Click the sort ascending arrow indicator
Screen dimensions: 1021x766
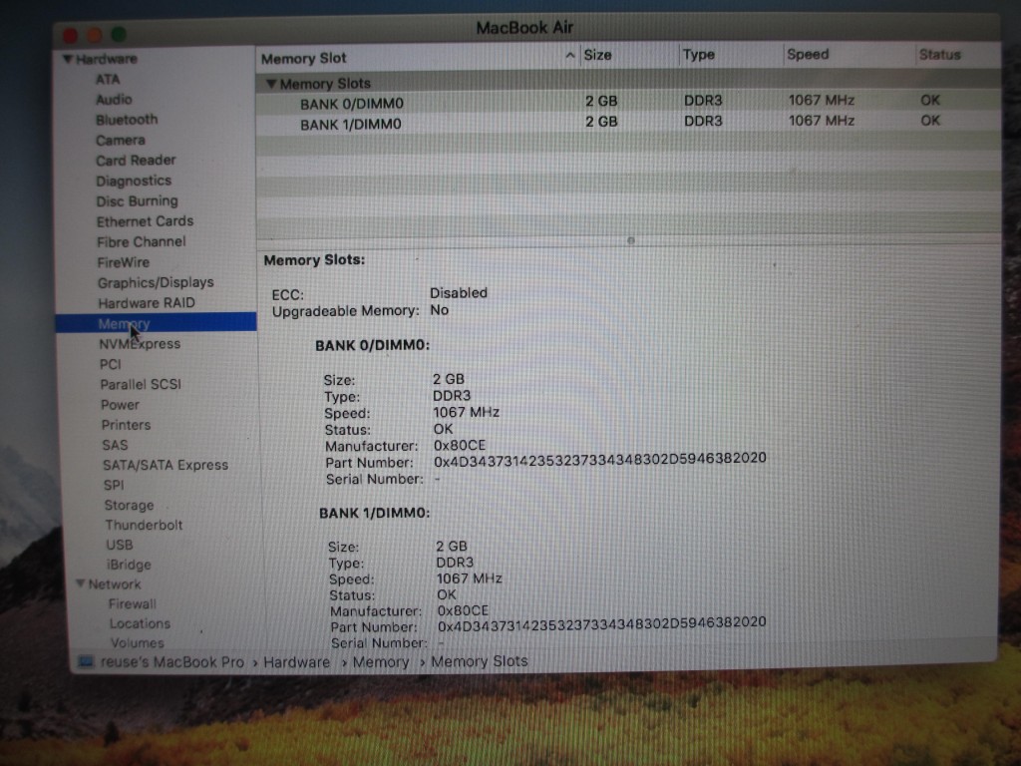[570, 56]
